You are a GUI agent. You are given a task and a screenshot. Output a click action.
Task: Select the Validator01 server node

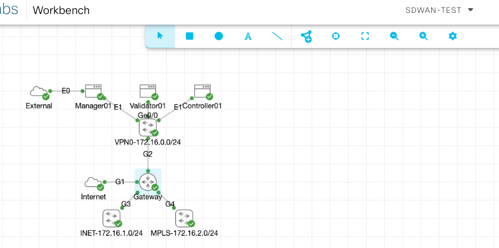coord(147,91)
